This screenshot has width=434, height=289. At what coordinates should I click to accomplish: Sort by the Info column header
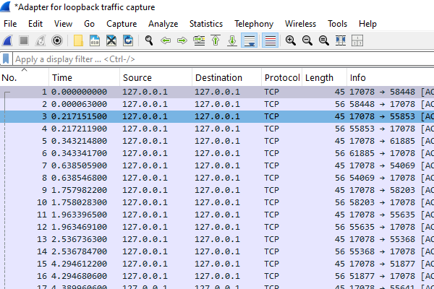[x=391, y=78]
